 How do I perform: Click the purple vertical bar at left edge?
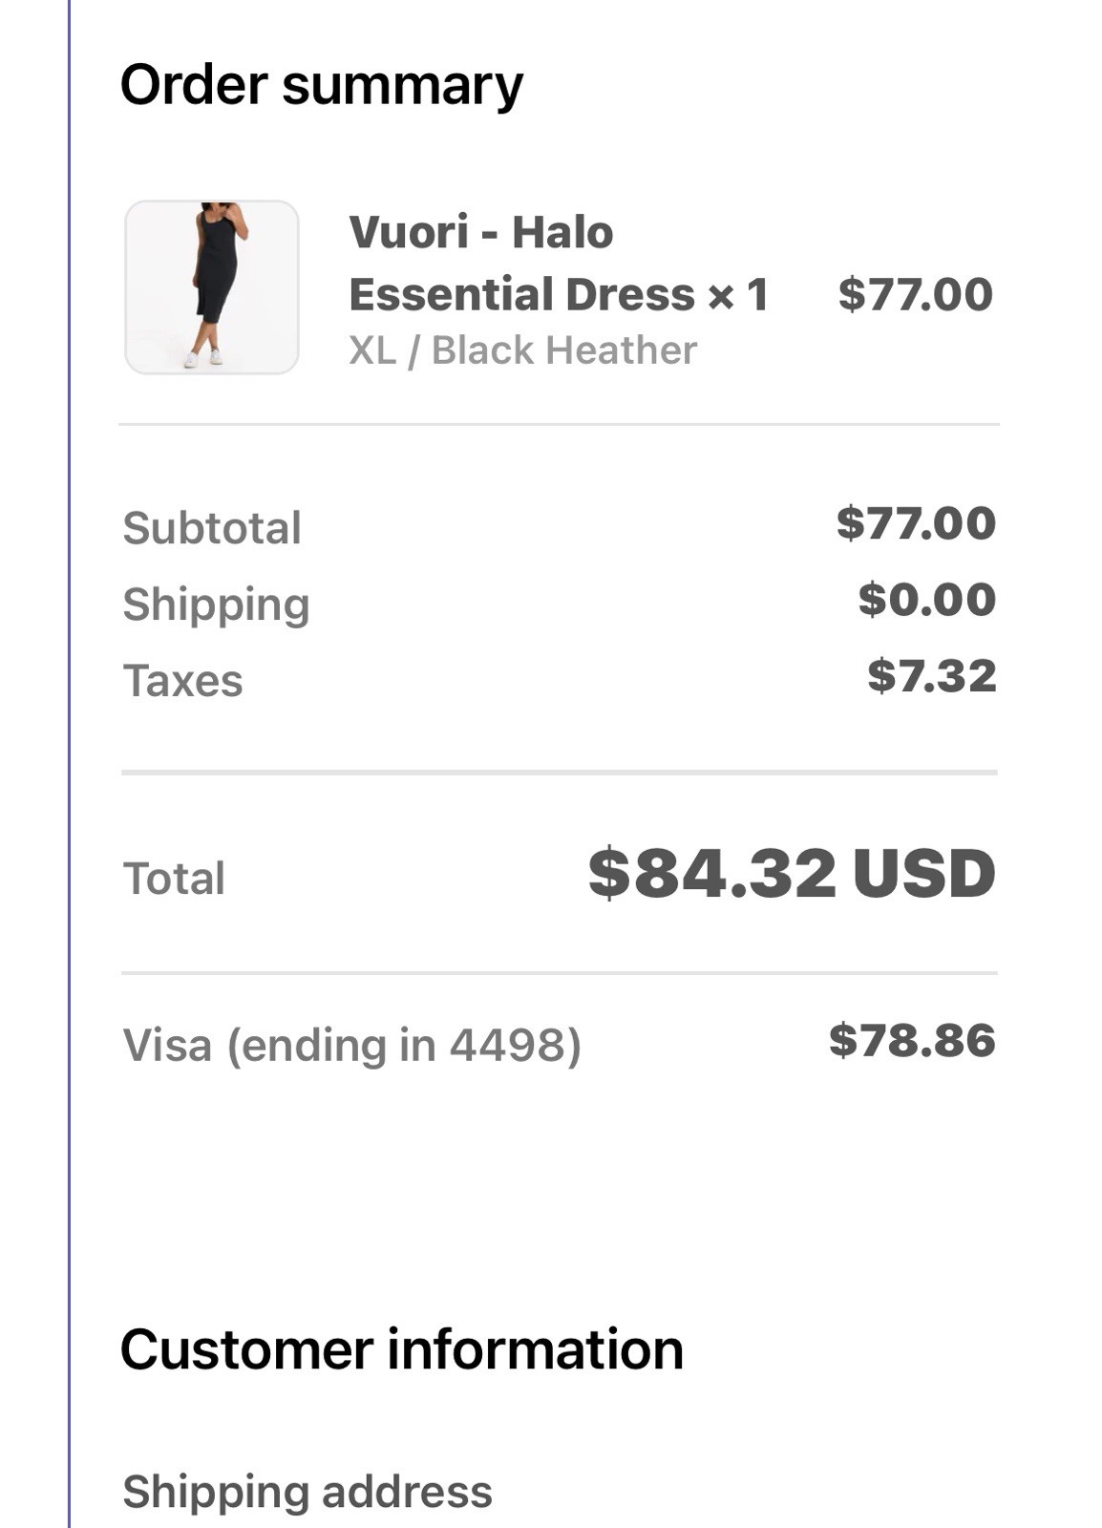coord(70,764)
